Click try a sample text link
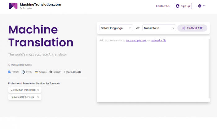Viewport: 217px width, 129px height. click(136, 40)
